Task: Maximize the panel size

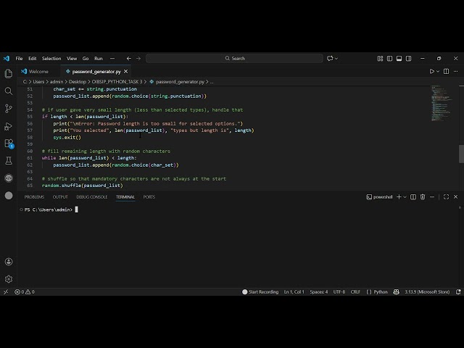Action: (447, 196)
